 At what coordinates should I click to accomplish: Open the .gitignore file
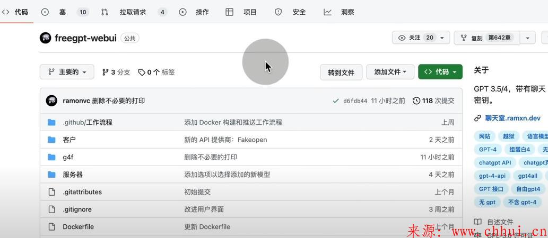(77, 209)
